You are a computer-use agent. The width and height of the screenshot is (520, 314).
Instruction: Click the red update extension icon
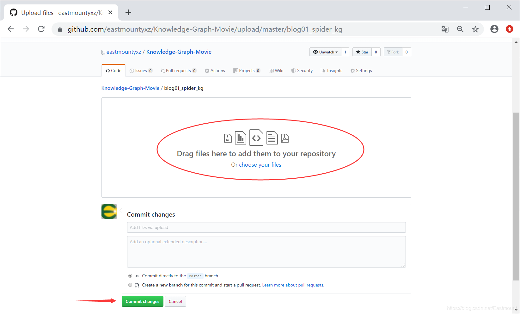(510, 29)
